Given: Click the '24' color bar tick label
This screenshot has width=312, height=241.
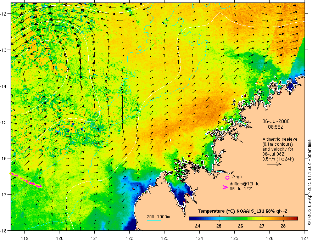Looking at the screenshot, I should tap(197, 226).
